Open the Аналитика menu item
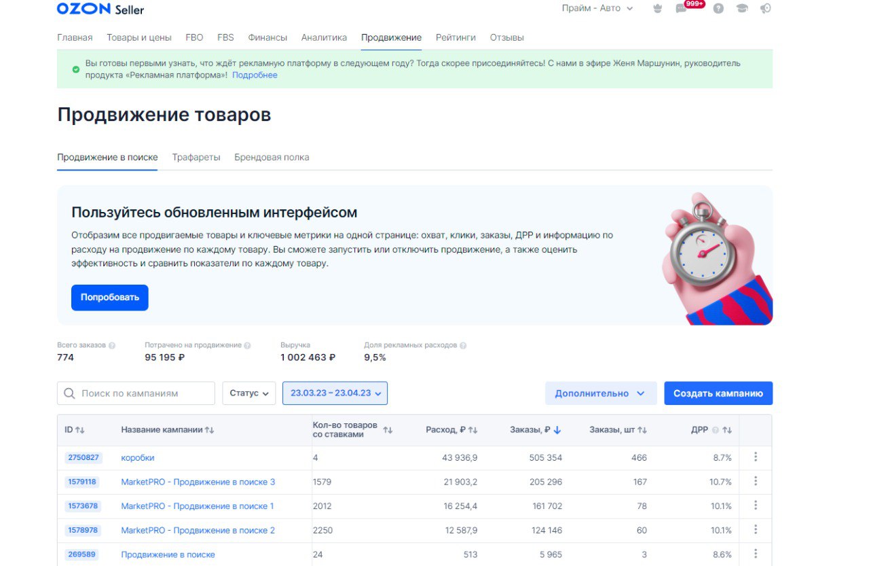This screenshot has width=869, height=566. point(324,37)
